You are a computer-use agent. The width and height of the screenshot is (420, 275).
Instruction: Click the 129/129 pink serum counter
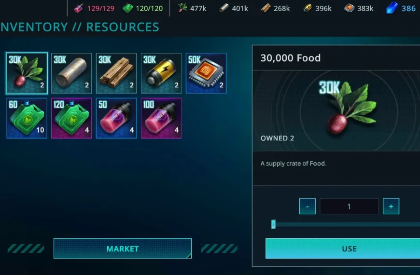pos(94,8)
